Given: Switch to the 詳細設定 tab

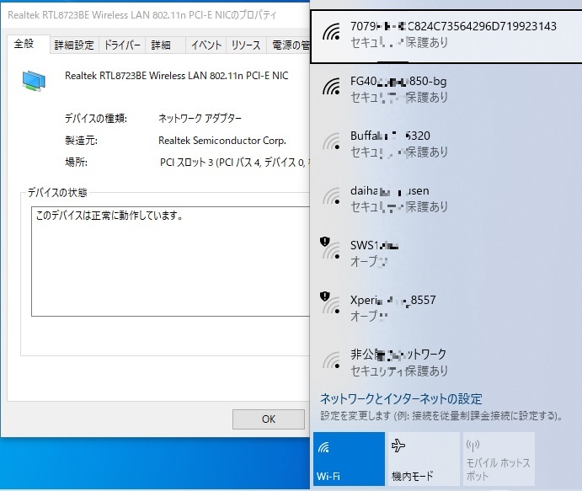Looking at the screenshot, I should click(x=74, y=45).
